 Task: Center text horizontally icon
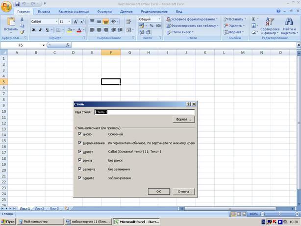tap(99, 30)
